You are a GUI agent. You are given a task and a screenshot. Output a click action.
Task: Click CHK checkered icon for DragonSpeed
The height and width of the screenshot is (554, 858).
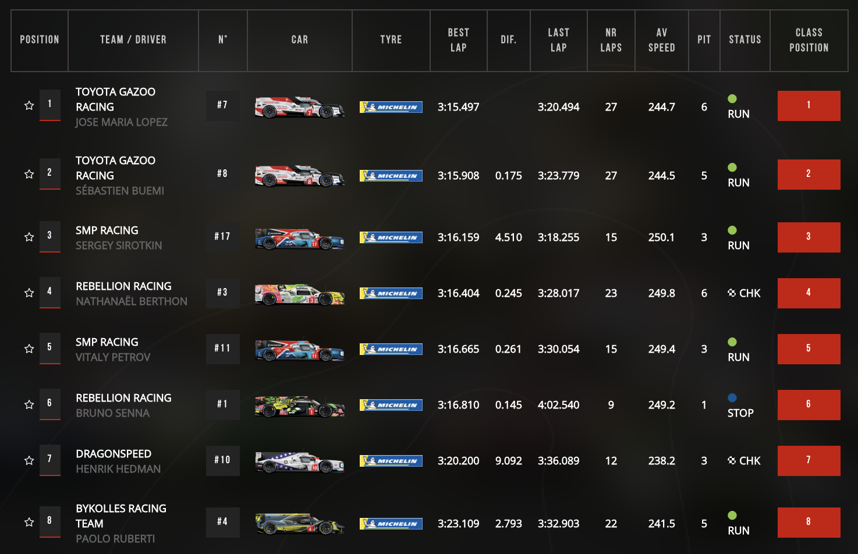[732, 460]
